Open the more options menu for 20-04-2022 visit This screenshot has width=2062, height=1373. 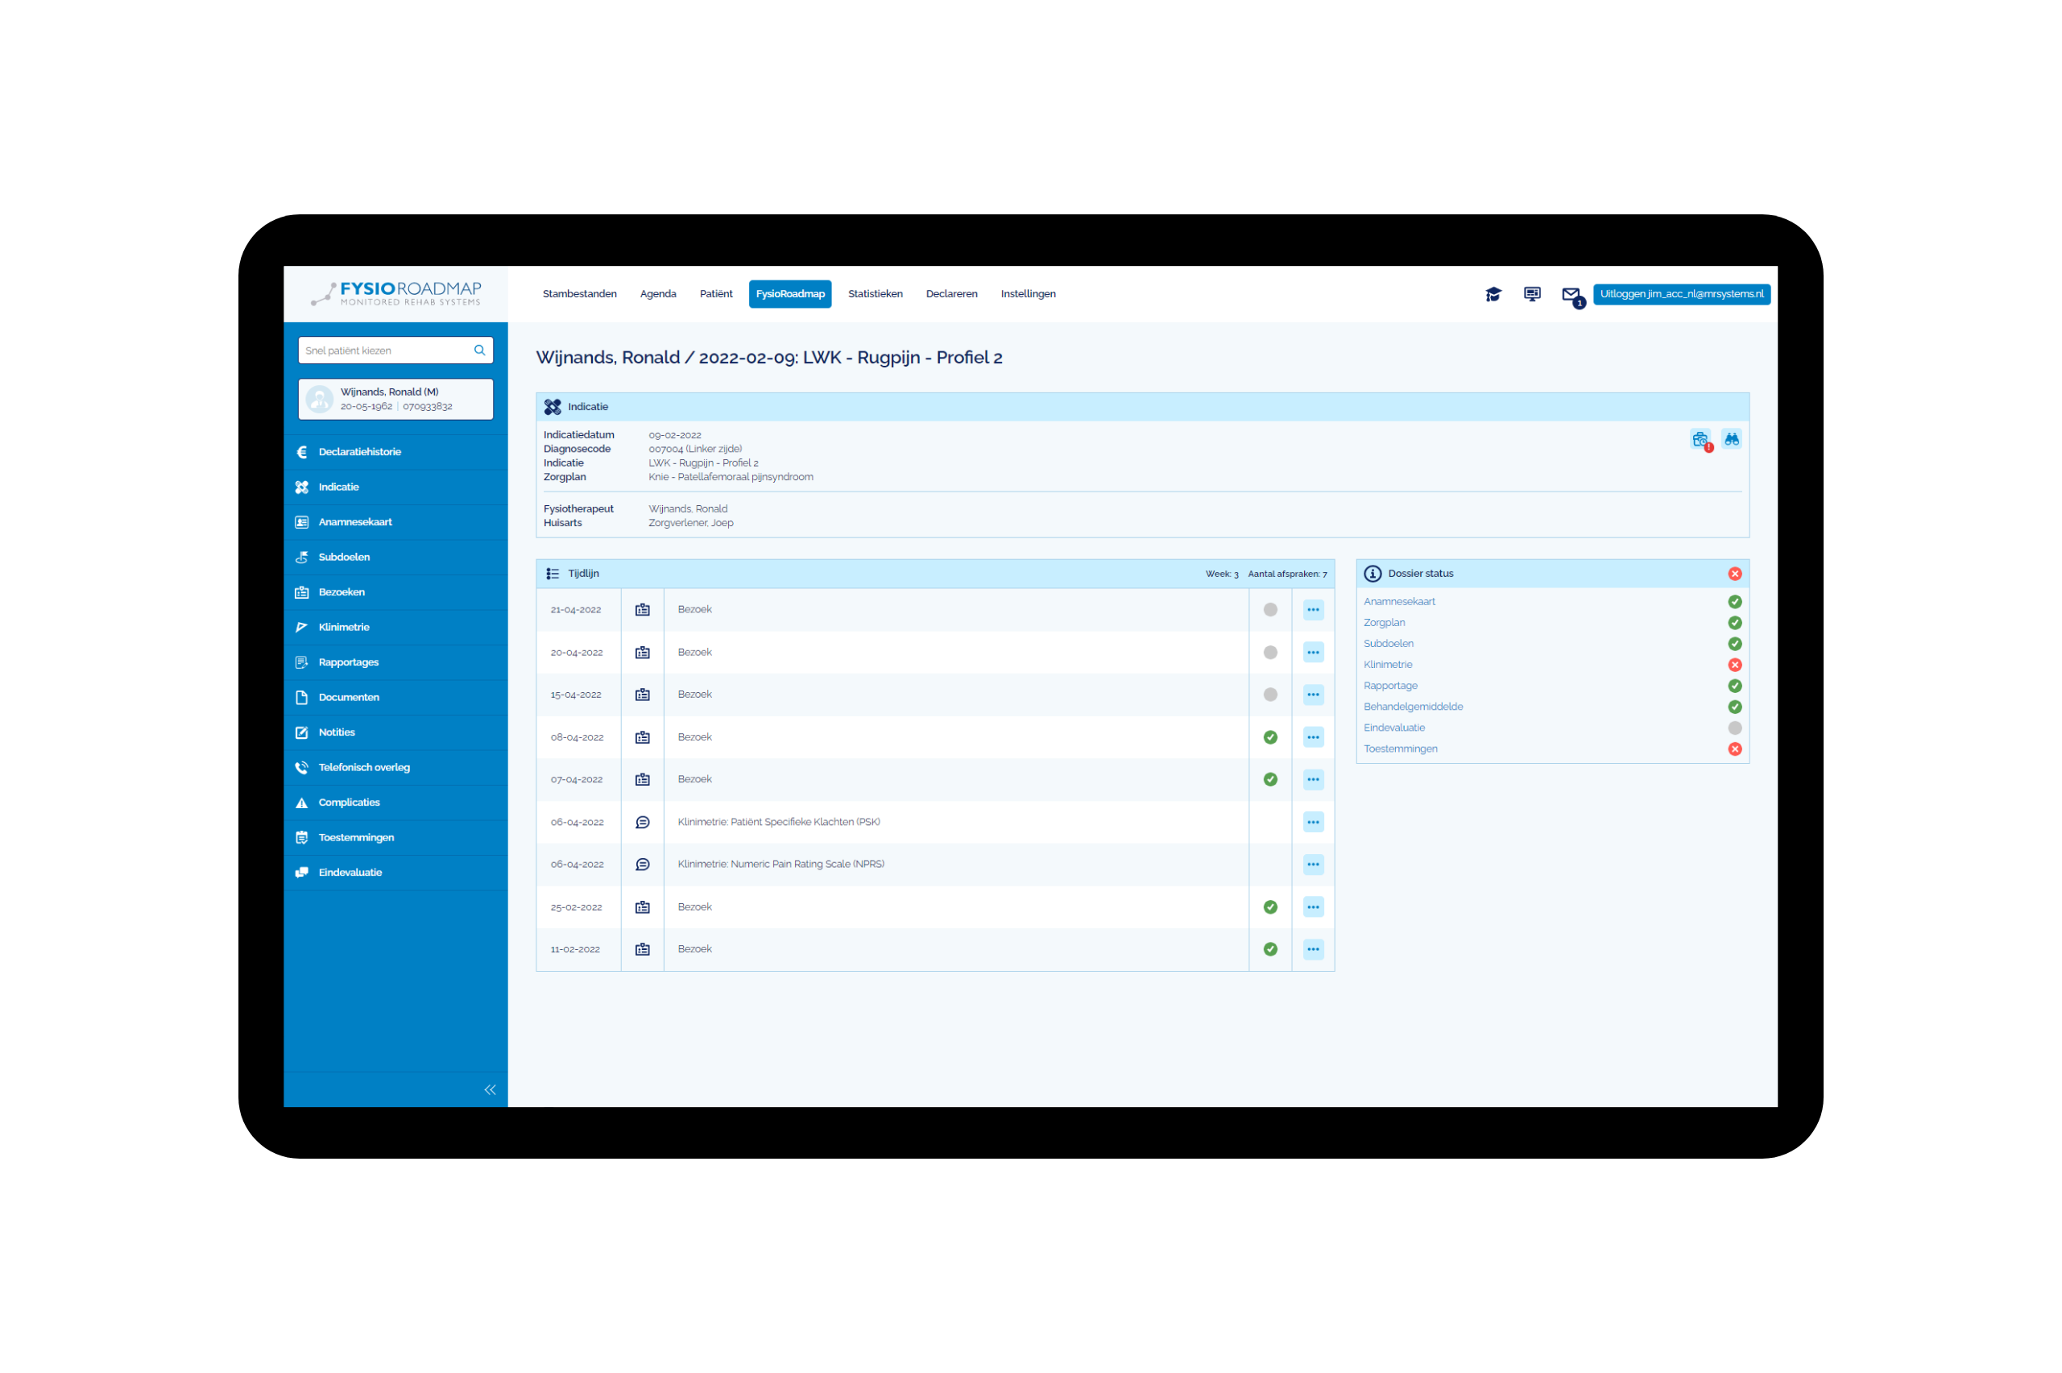point(1313,653)
